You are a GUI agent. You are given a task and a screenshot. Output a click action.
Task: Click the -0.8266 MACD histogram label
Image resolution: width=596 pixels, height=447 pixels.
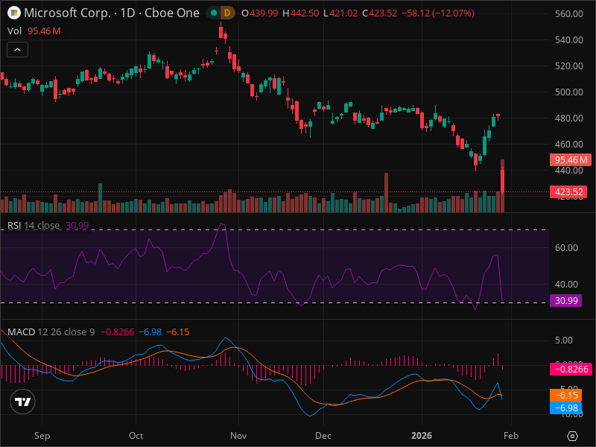[571, 369]
